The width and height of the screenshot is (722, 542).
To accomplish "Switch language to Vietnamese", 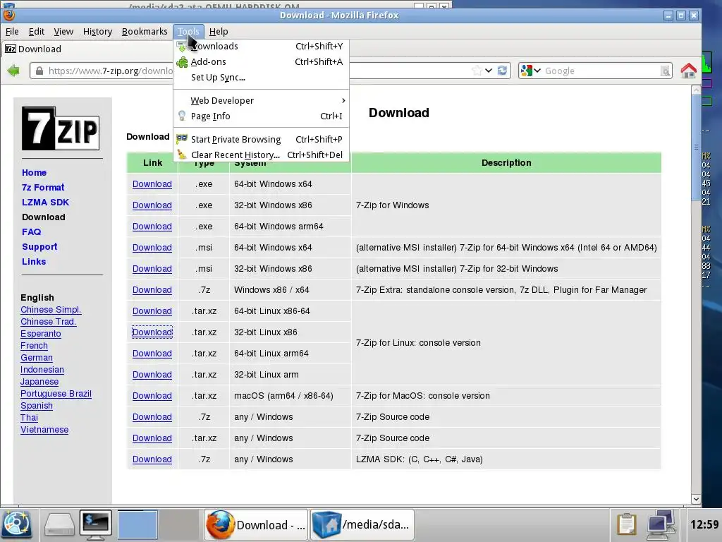I will click(x=44, y=430).
